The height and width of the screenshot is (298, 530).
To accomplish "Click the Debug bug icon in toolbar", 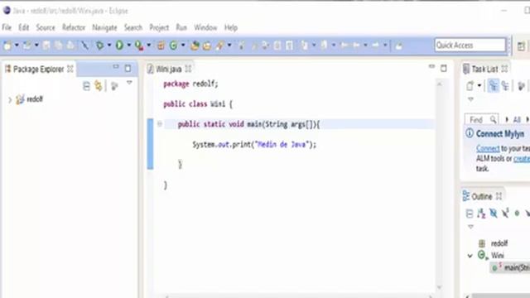I will (x=99, y=46).
